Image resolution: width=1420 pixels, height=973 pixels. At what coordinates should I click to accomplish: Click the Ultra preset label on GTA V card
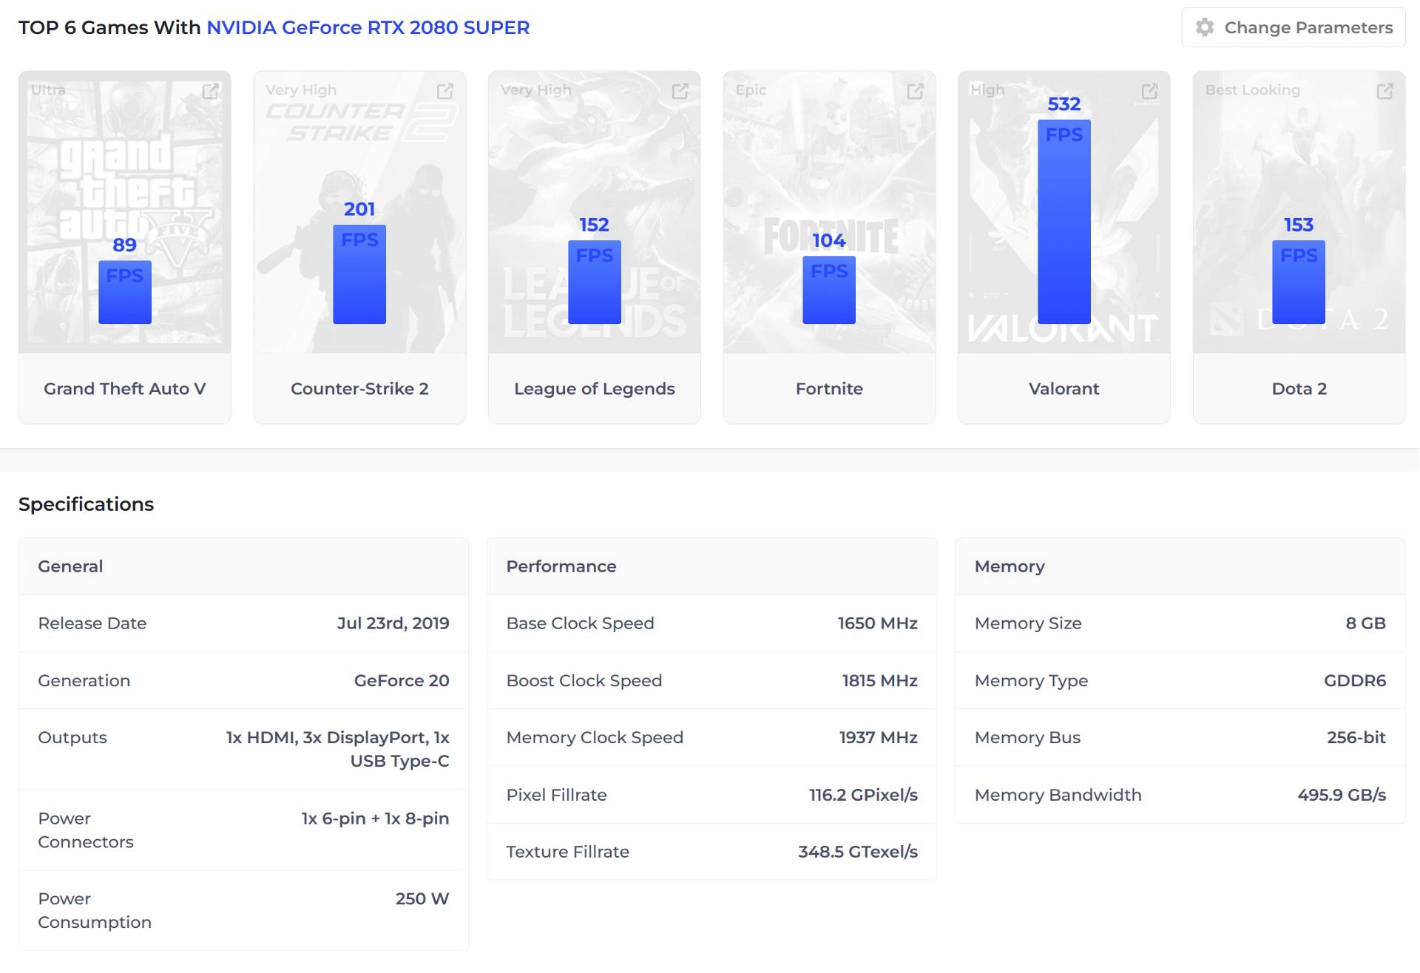(x=48, y=89)
